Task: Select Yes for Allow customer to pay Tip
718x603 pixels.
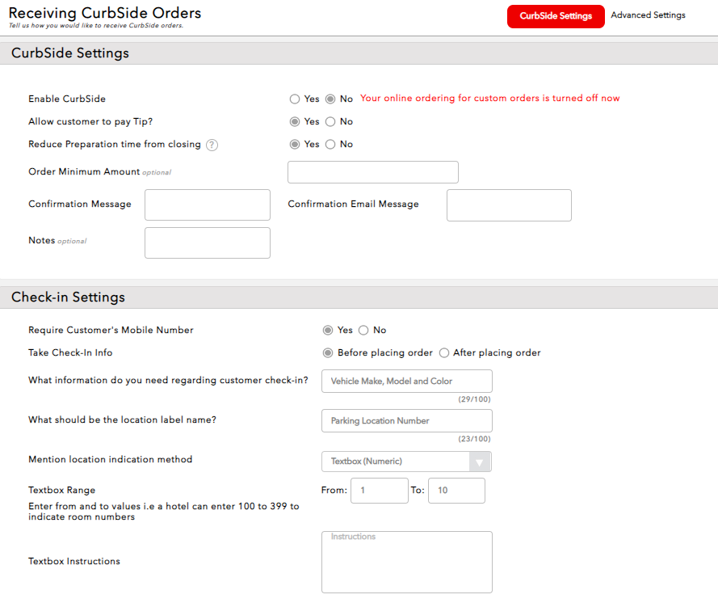Action: pos(295,121)
